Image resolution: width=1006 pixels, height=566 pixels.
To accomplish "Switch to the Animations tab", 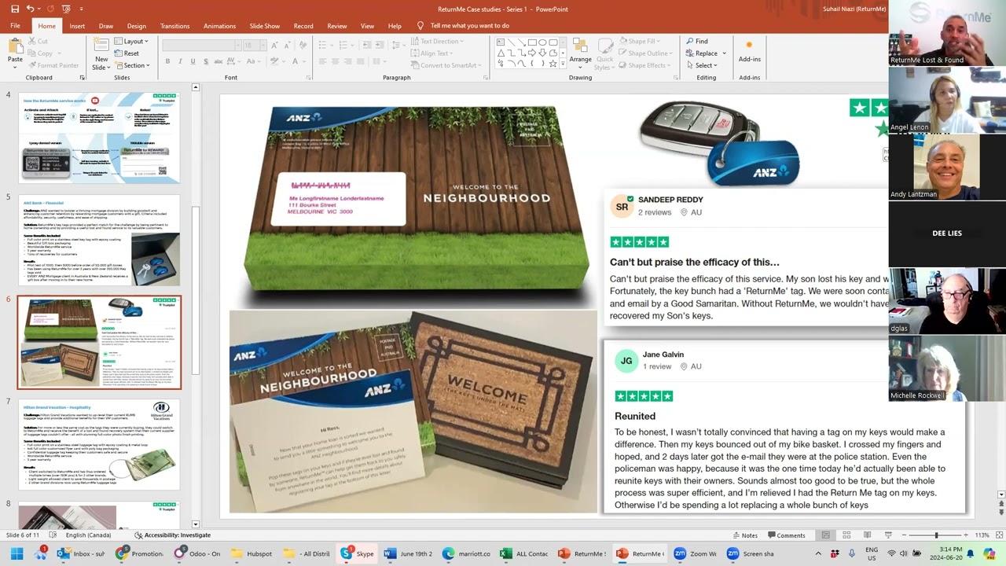I will tap(220, 26).
